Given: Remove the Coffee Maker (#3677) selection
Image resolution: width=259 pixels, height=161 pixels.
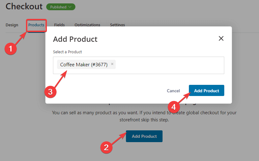Looking at the screenshot, I should [112, 64].
